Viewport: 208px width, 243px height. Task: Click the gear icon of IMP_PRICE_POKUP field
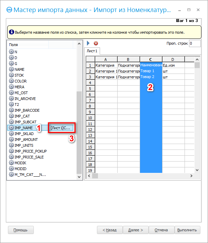tap(11, 151)
